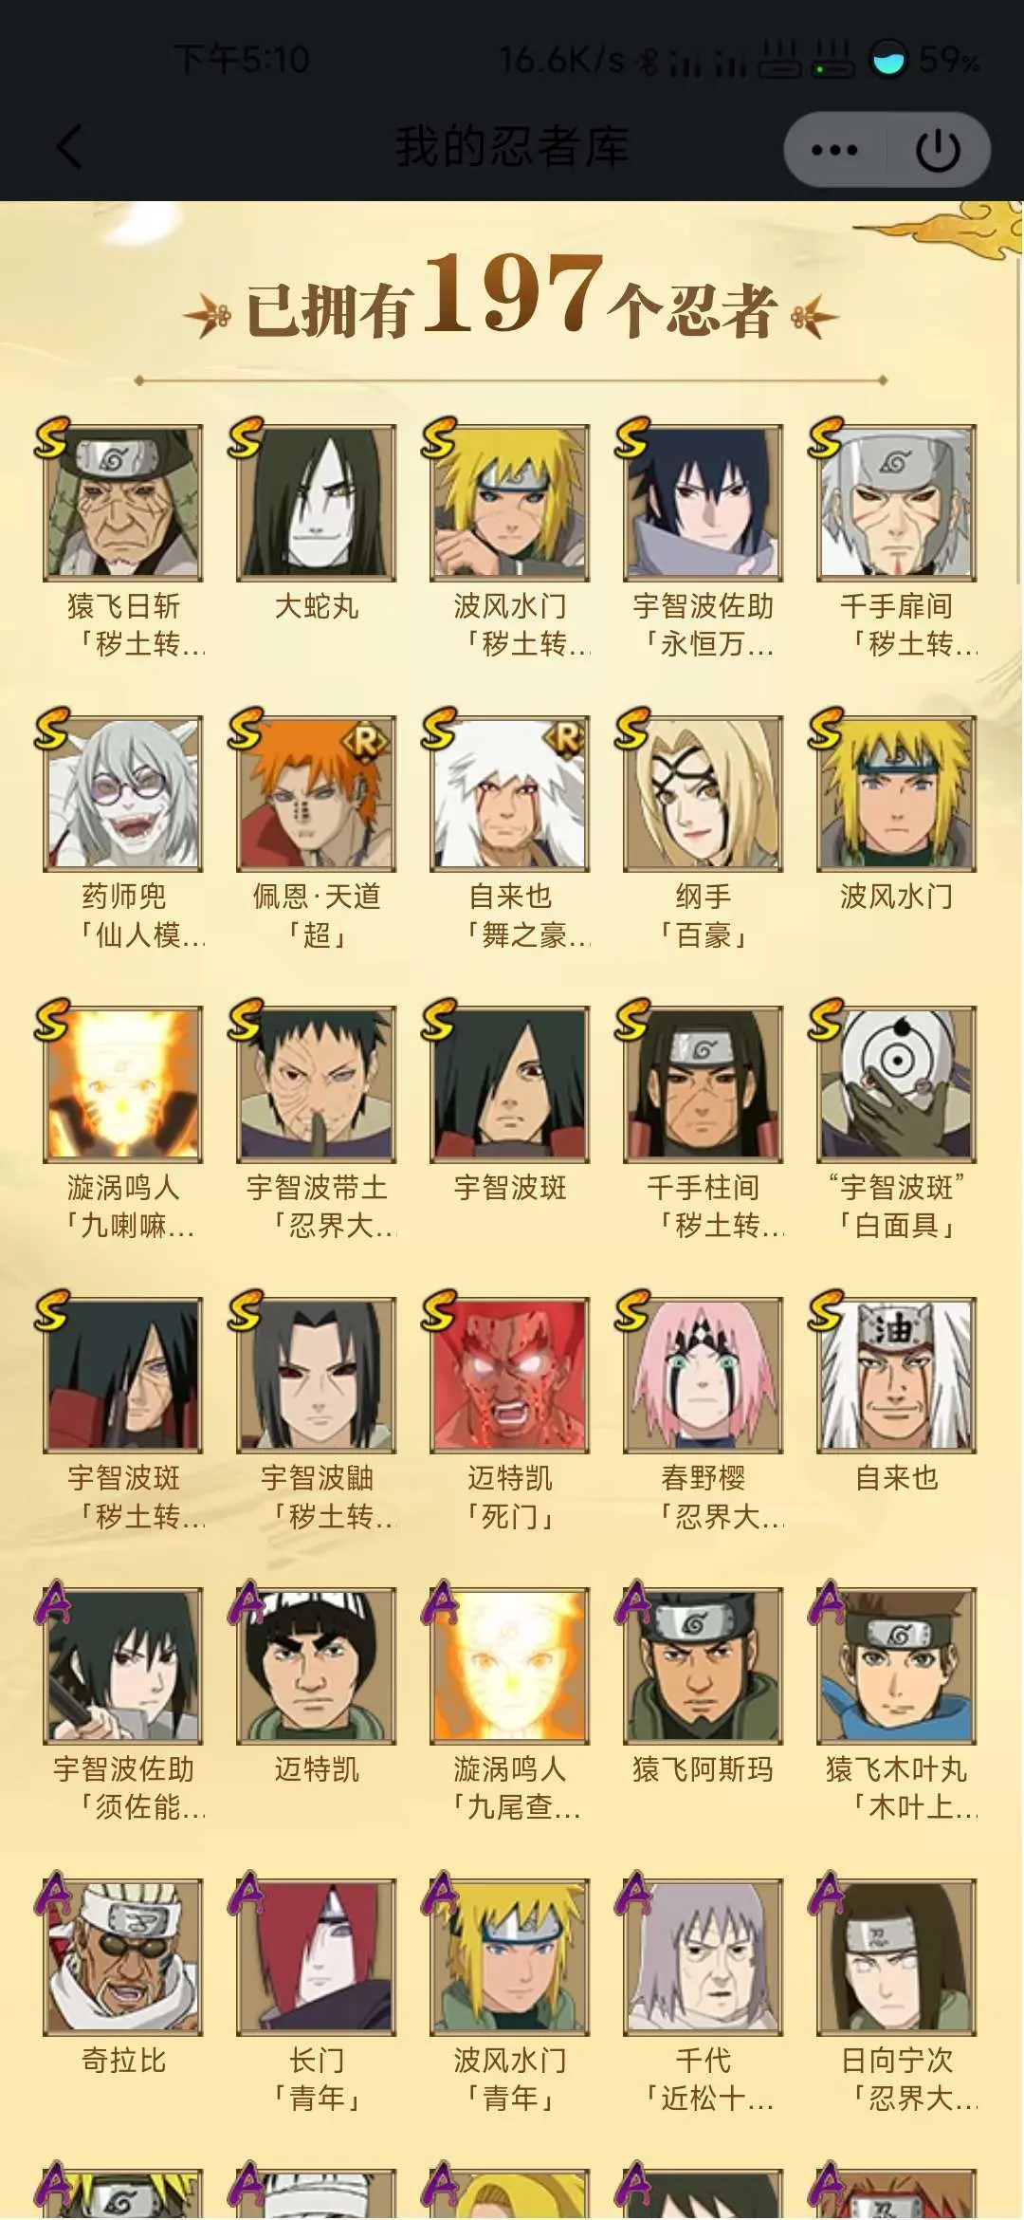Select 千代 ninja portrait

pos(704,1957)
